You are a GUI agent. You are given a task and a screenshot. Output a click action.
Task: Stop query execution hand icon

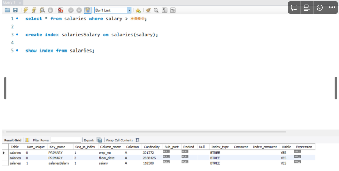point(51,10)
